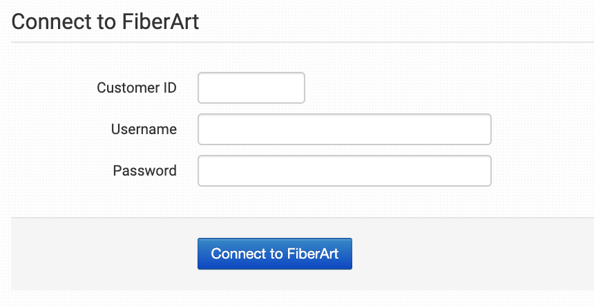Select the Password input field
The height and width of the screenshot is (307, 594).
344,171
